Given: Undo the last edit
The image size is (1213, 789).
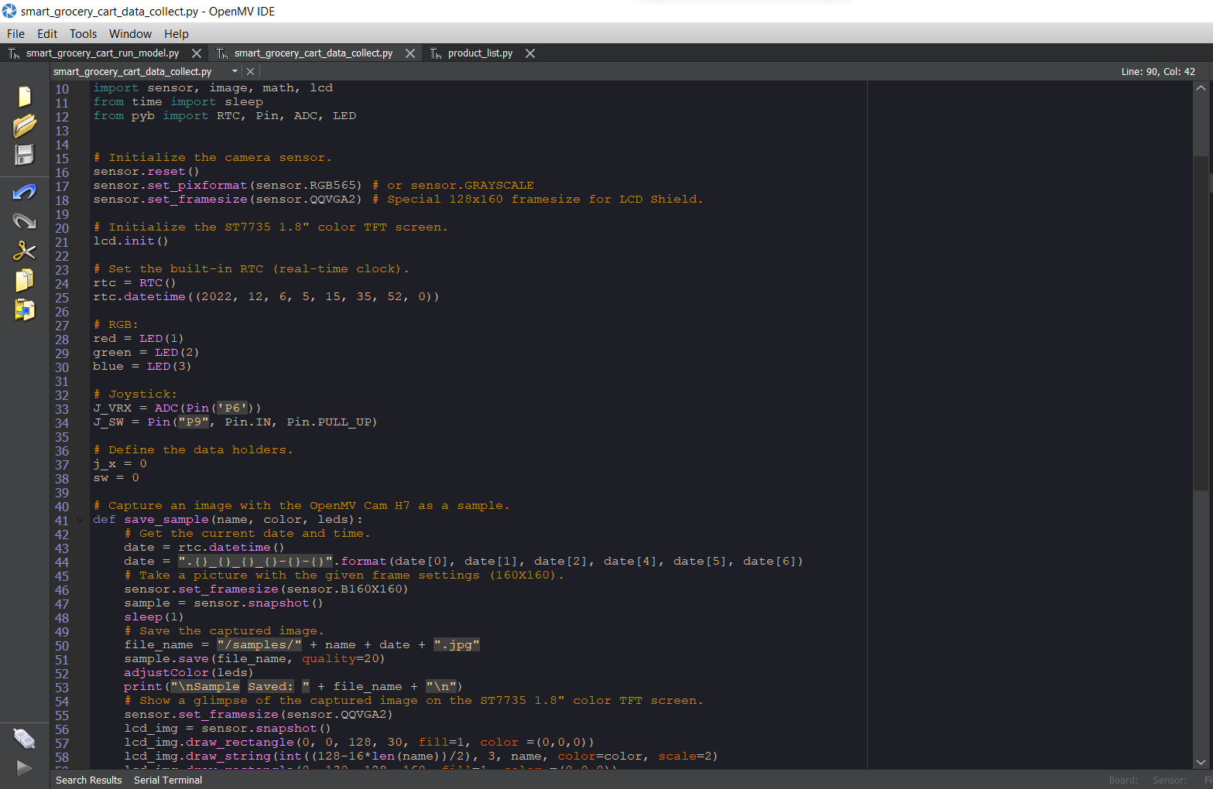Looking at the screenshot, I should pyautogui.click(x=23, y=191).
